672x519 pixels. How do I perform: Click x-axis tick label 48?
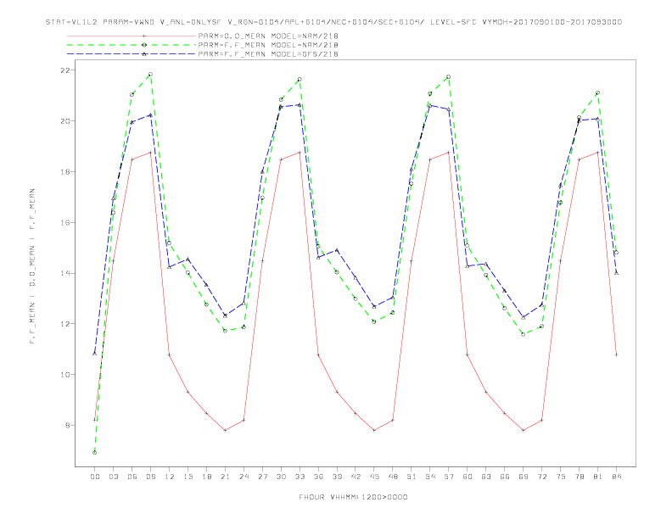pyautogui.click(x=393, y=477)
